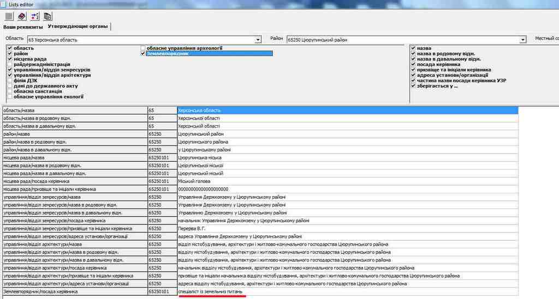559x299 pixels.
Task: Uncheck the highlighted Землевпорядник checkbox
Action: 143,53
